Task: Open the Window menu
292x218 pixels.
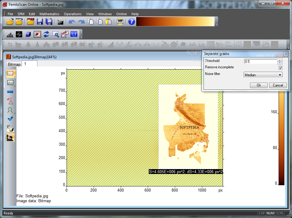Action: point(105,14)
